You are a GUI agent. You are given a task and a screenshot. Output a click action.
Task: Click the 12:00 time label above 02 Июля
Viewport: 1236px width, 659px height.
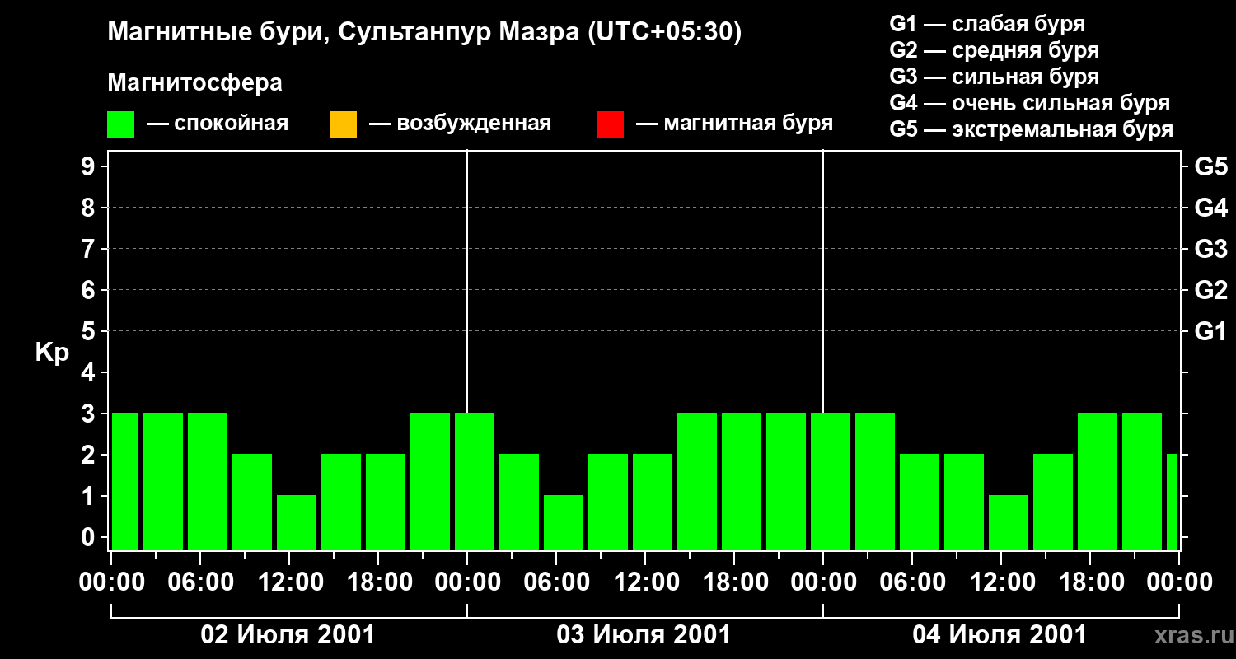289,582
